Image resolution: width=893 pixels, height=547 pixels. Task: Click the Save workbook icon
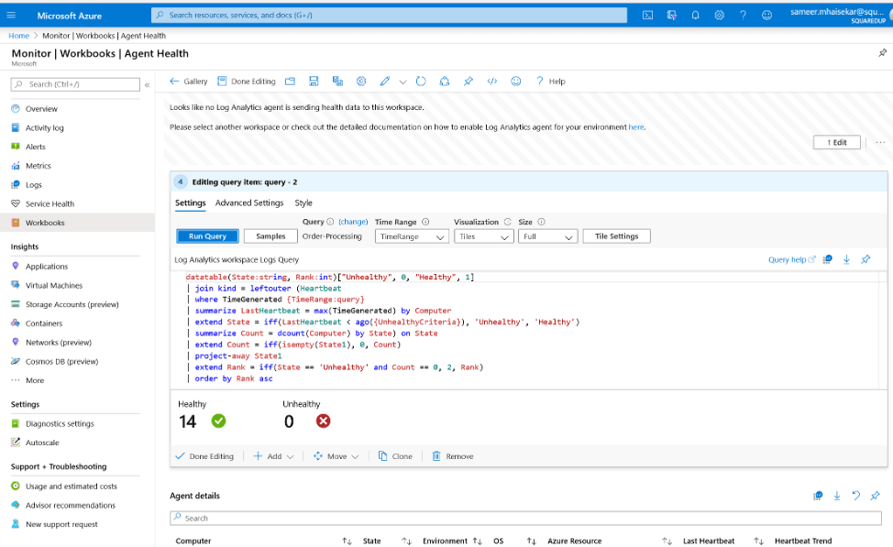click(x=314, y=82)
